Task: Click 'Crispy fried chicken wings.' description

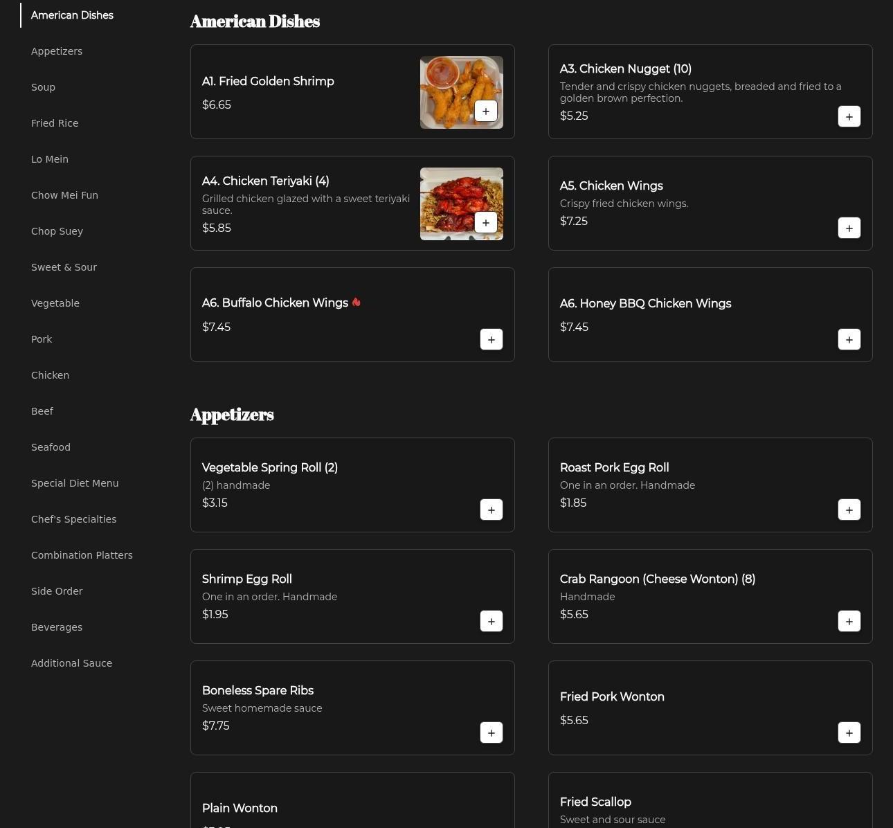Action: pyautogui.click(x=624, y=204)
